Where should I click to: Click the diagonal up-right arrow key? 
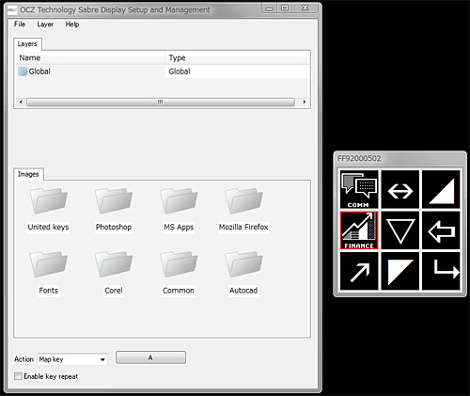(359, 271)
